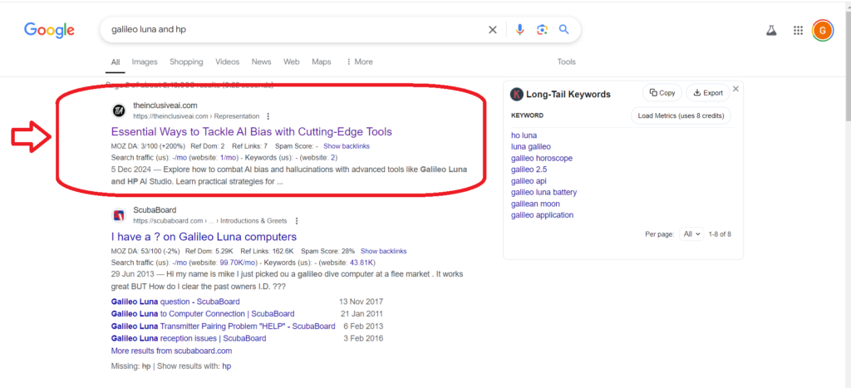The height and width of the screenshot is (388, 851).
Task: Click the 1/mo website traffic value
Action: point(228,157)
